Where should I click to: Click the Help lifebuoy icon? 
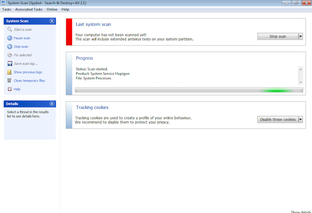(10, 89)
